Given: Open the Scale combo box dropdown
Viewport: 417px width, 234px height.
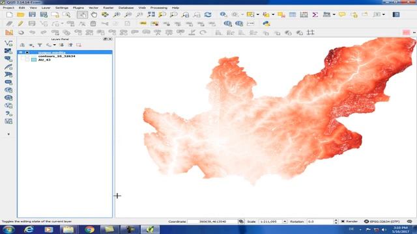Looking at the screenshot, I should (285, 221).
